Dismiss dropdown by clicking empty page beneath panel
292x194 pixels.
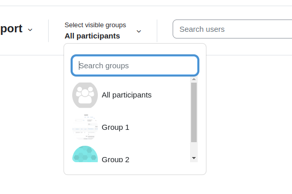tap(135, 185)
